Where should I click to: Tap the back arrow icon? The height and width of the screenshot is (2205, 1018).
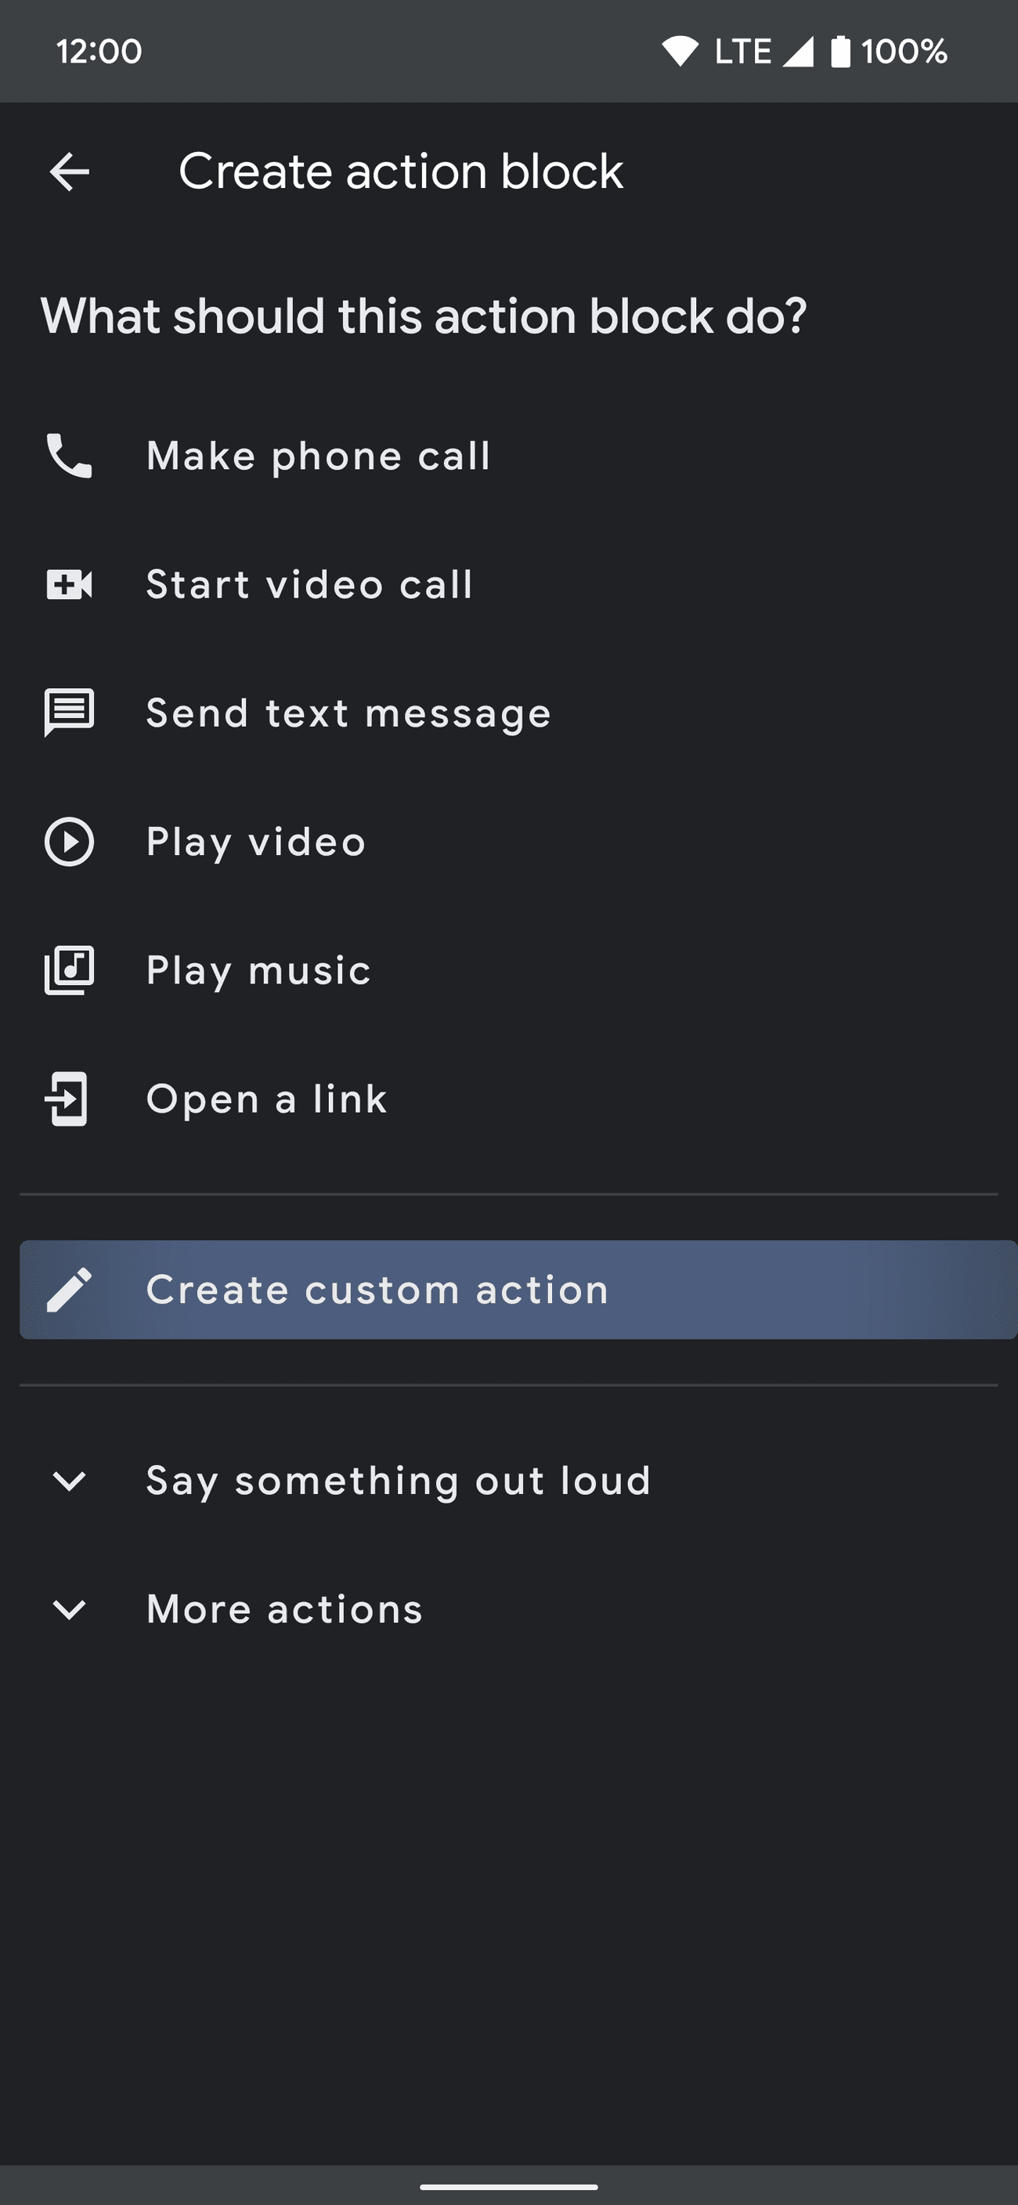(70, 172)
